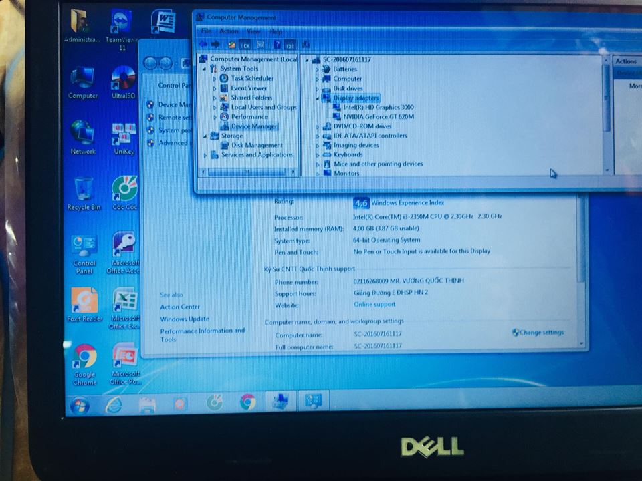642x481 pixels.
Task: Open the Action menu
Action: click(229, 31)
